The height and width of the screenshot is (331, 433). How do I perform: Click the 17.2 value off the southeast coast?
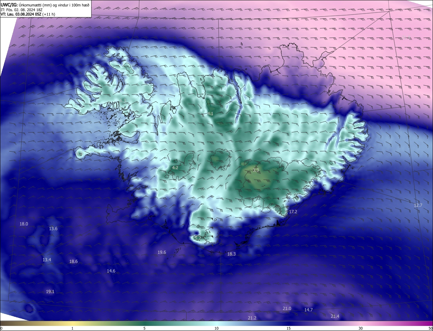click(293, 212)
